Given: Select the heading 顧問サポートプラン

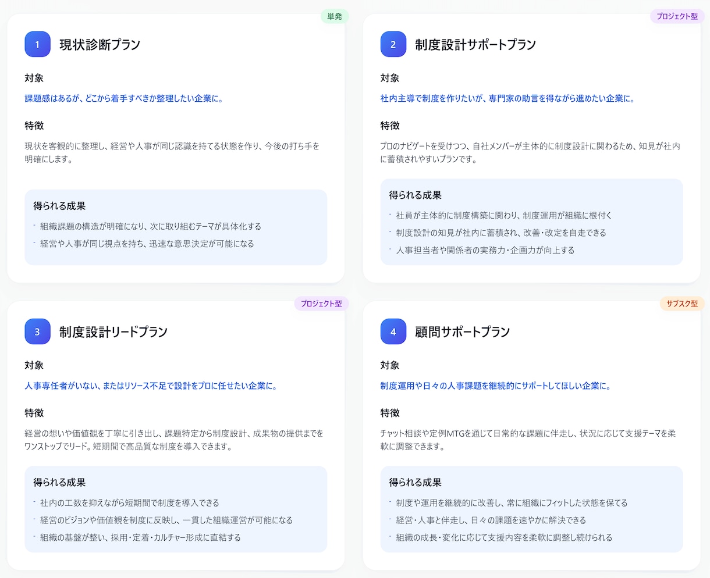Looking at the screenshot, I should point(462,332).
